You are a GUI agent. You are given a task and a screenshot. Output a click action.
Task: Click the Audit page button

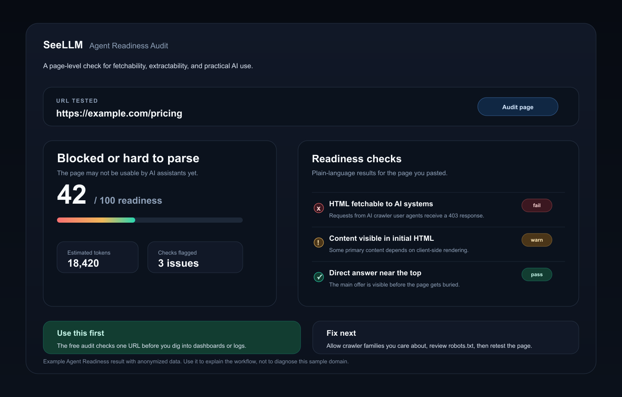[518, 107]
